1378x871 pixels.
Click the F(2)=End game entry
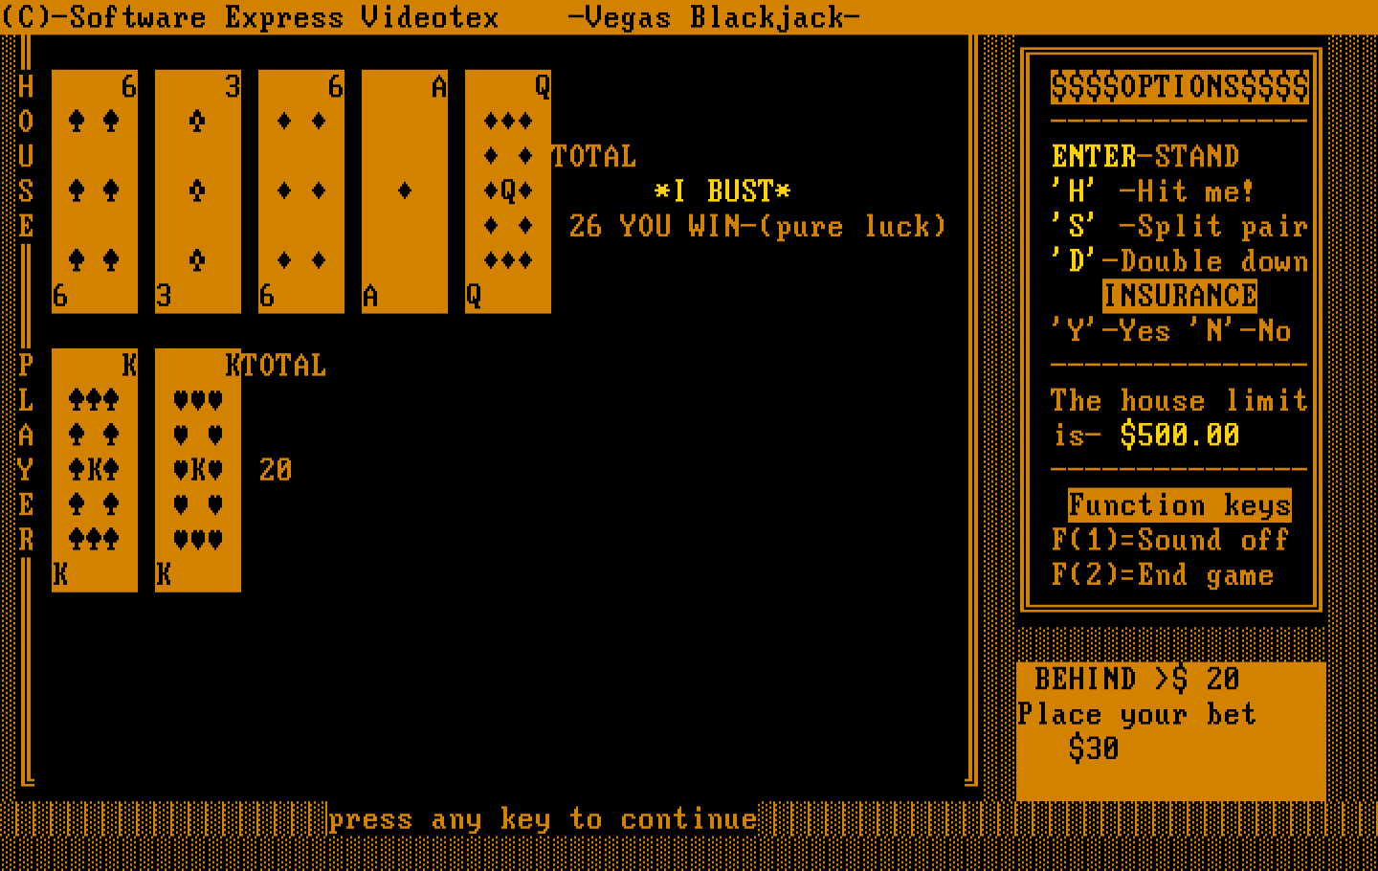[1163, 574]
